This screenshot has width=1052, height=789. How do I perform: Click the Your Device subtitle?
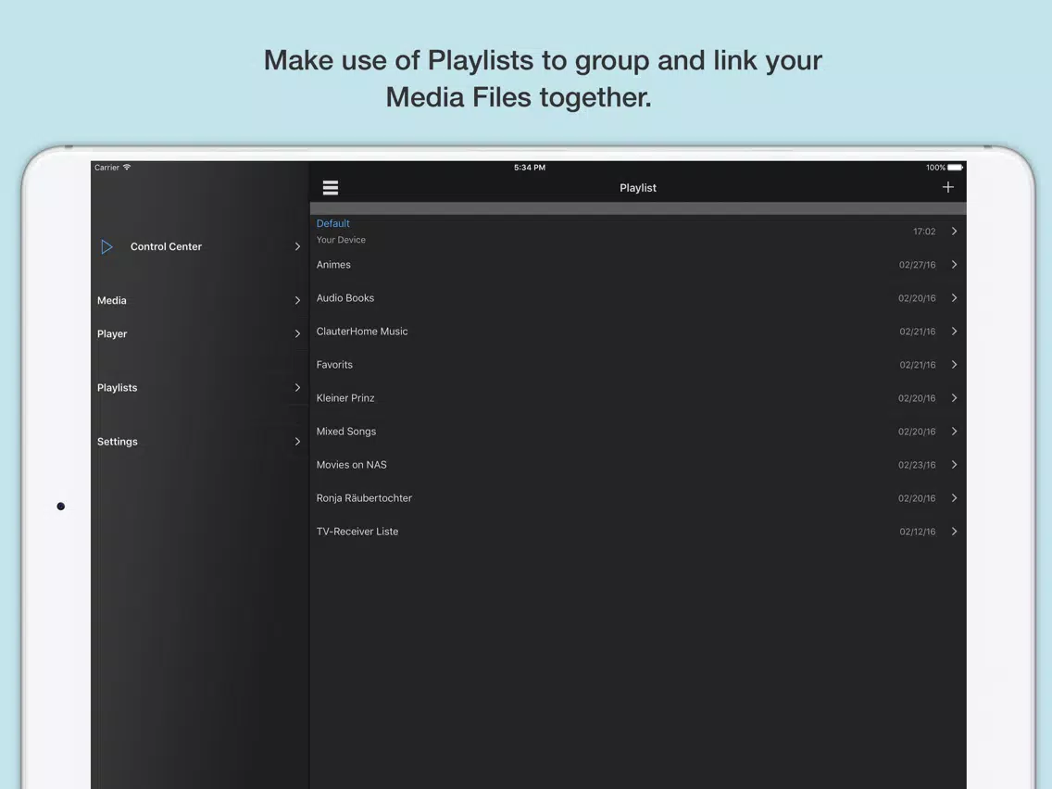pyautogui.click(x=341, y=240)
